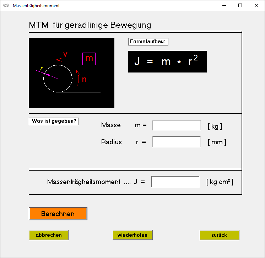This screenshot has height=258, width=265.
Task: Click the heading 'MTM für geradlinige Bewegung'
Action: point(90,25)
